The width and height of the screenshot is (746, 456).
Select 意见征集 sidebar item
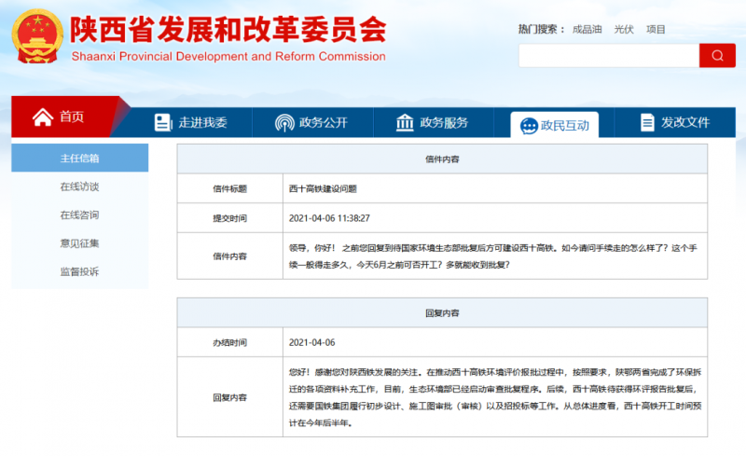pyautogui.click(x=79, y=243)
